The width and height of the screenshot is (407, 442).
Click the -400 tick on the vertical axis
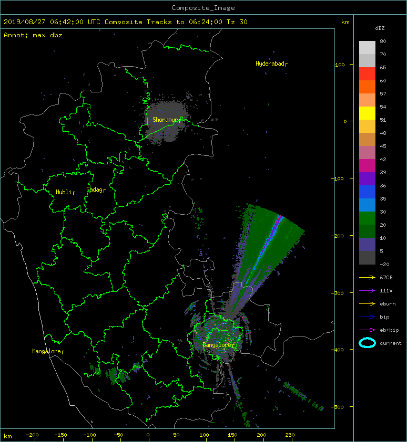coord(338,350)
